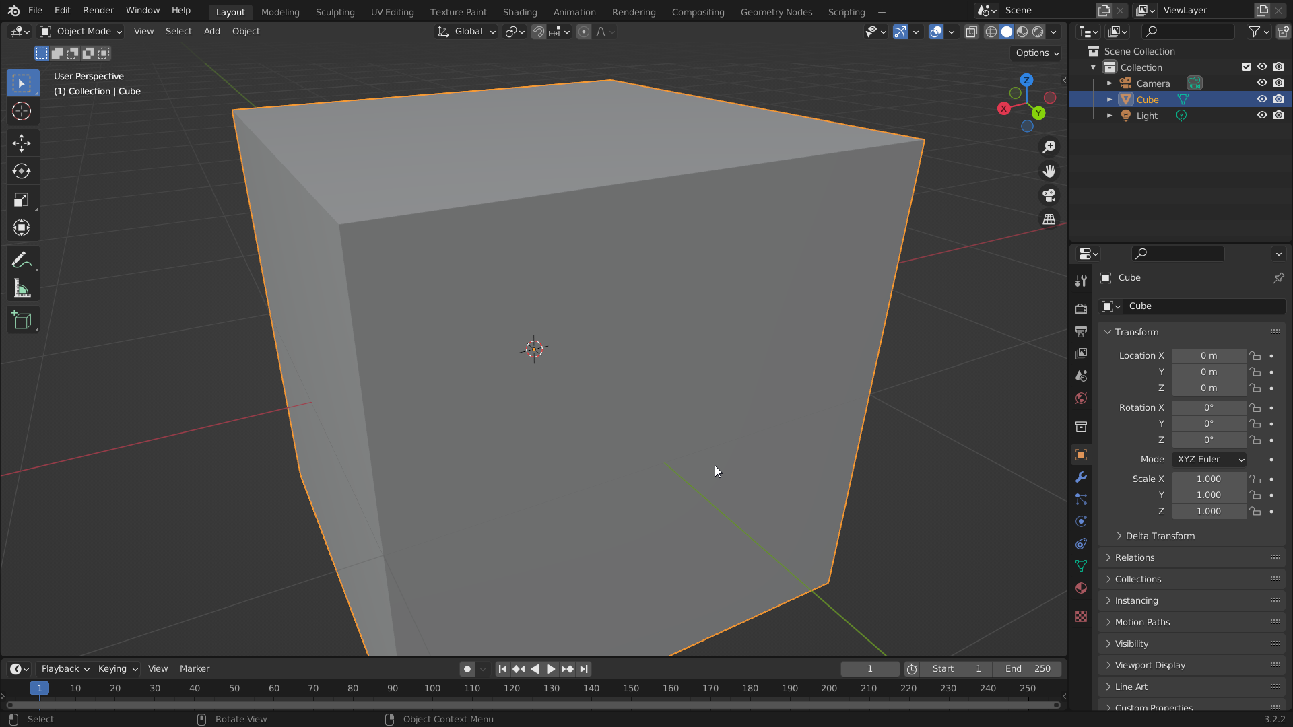
Task: Select the Move tool in toolbar
Action: coord(22,143)
